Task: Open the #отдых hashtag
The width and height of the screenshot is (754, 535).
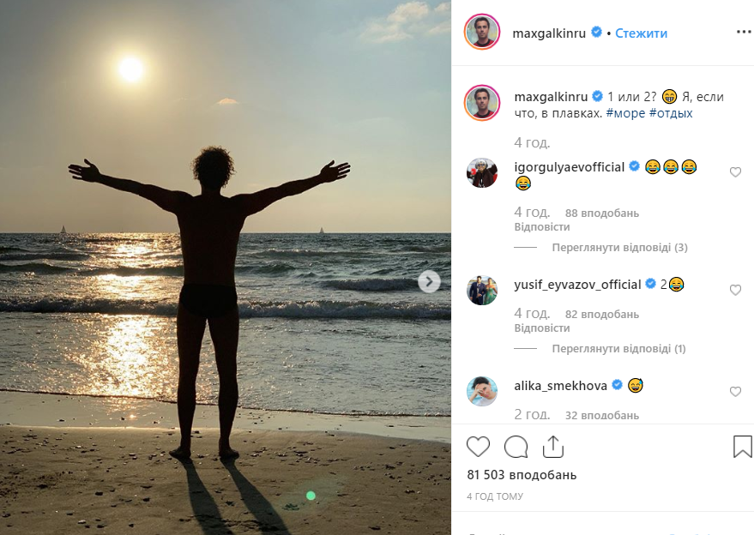Action: pos(672,113)
